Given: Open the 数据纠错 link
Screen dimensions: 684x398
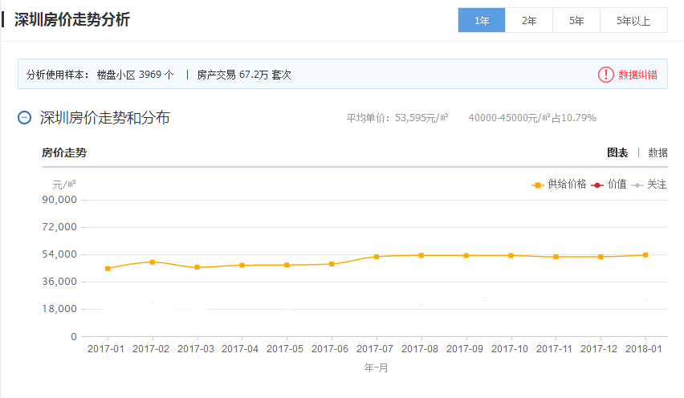Looking at the screenshot, I should click(637, 75).
